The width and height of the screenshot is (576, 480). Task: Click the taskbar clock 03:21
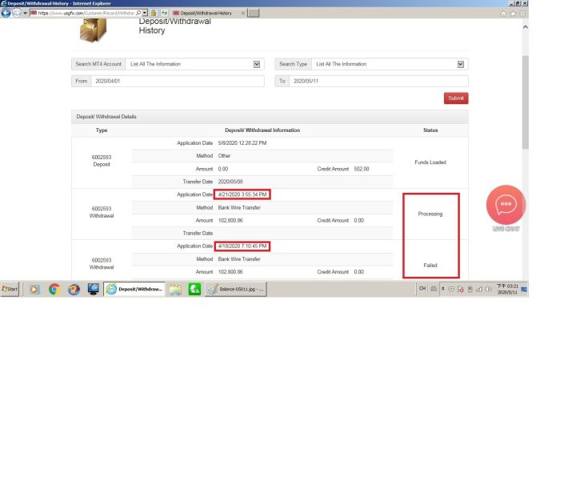tap(507, 289)
